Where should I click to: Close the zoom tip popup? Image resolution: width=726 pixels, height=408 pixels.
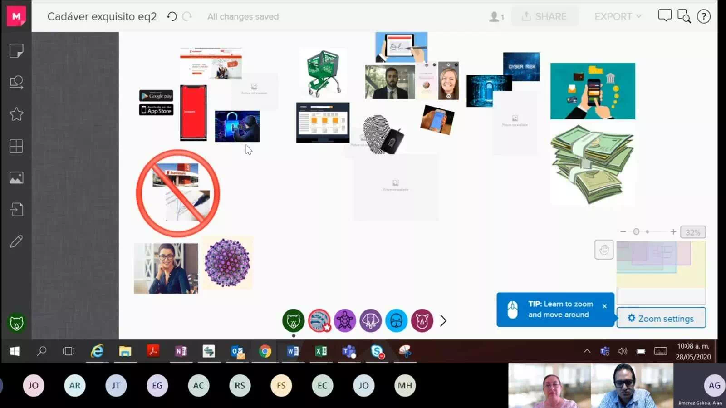click(604, 306)
